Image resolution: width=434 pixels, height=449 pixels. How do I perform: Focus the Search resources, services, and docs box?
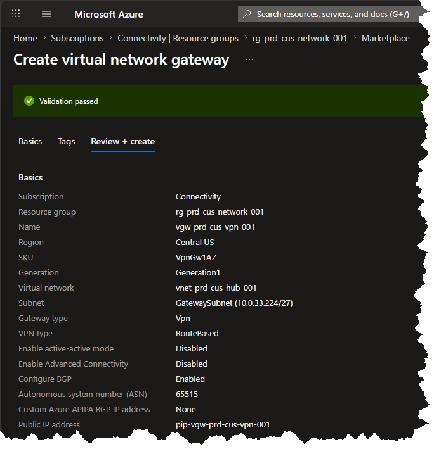pyautogui.click(x=330, y=14)
